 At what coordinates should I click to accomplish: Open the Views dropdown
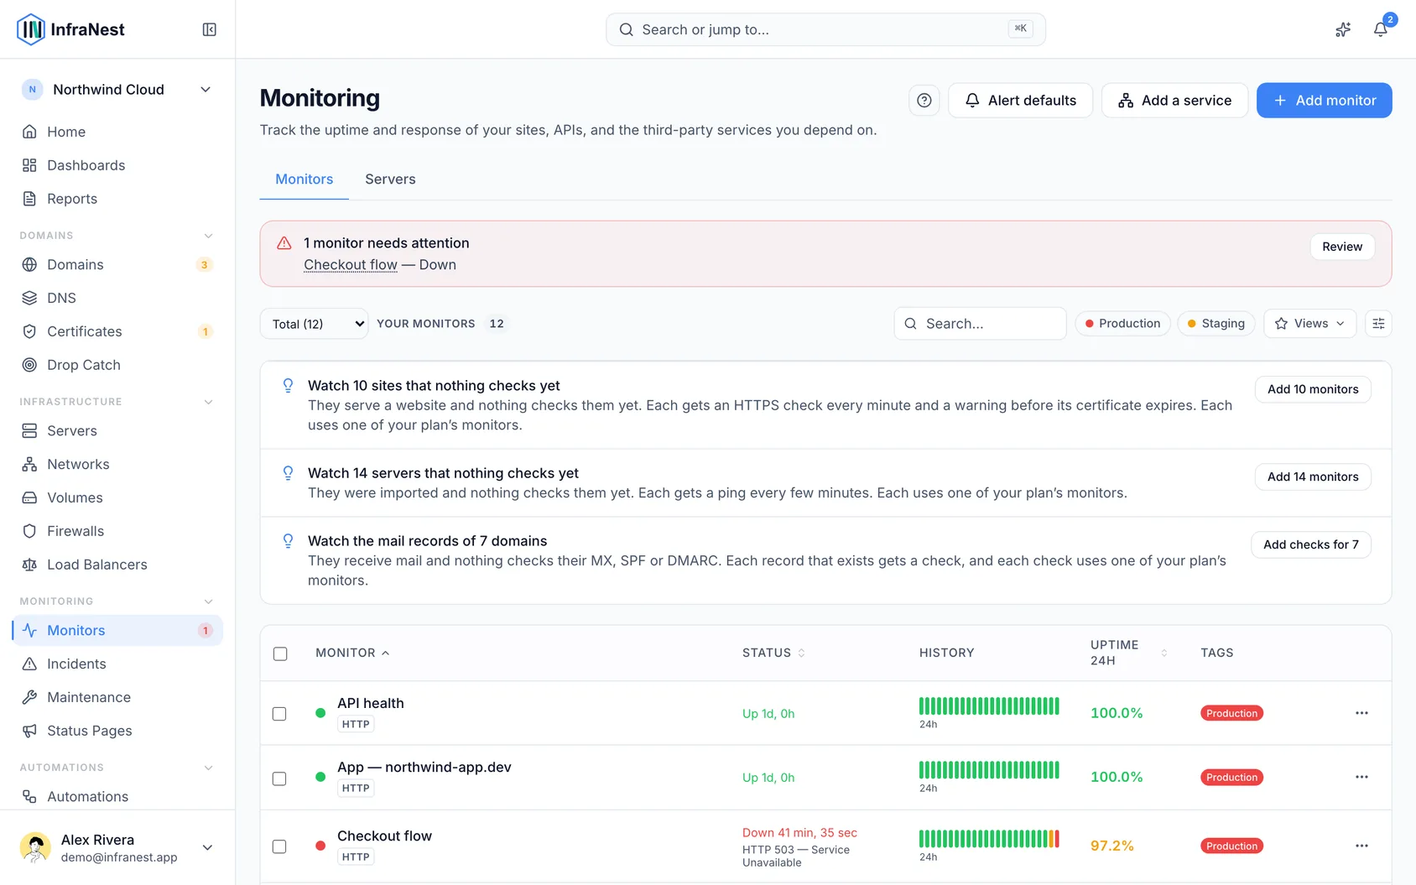(x=1309, y=324)
